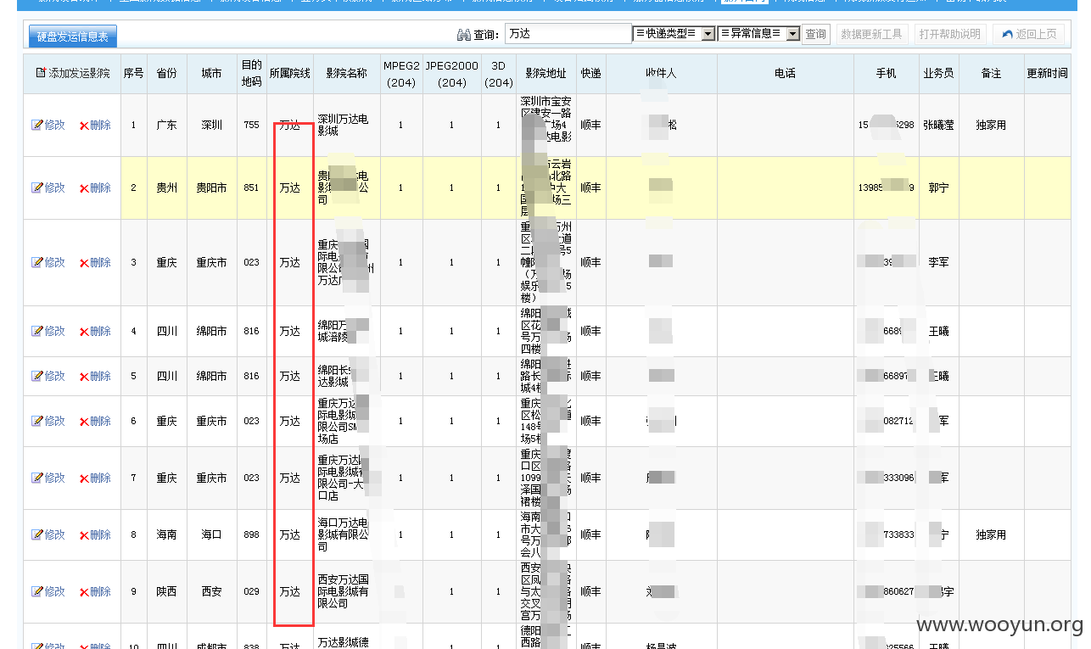Edit row 1 深圳 via 修改 pencil icon
This screenshot has width=1091, height=649.
point(36,125)
